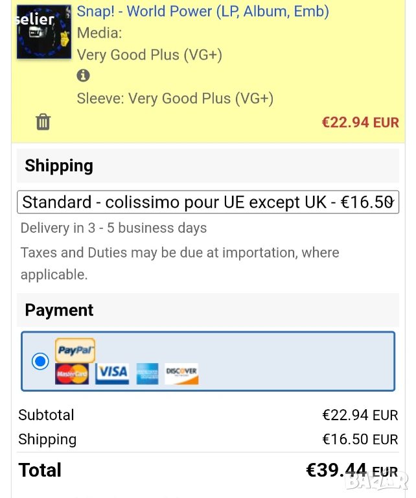Open the World Power album cover thumbnail
416x498 pixels.
tap(44, 32)
